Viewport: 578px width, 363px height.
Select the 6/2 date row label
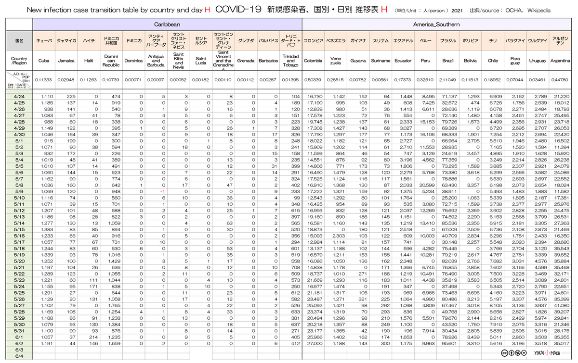click(19, 343)
